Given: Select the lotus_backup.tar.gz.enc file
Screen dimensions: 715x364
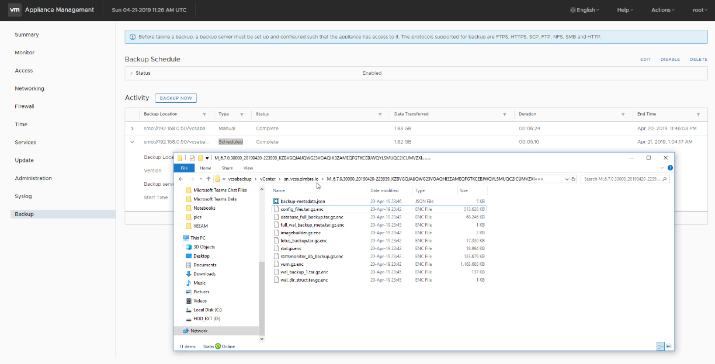Looking at the screenshot, I should 304,241.
